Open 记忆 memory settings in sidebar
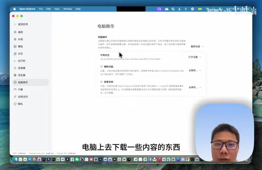This screenshot has height=170, width=262. [18, 54]
